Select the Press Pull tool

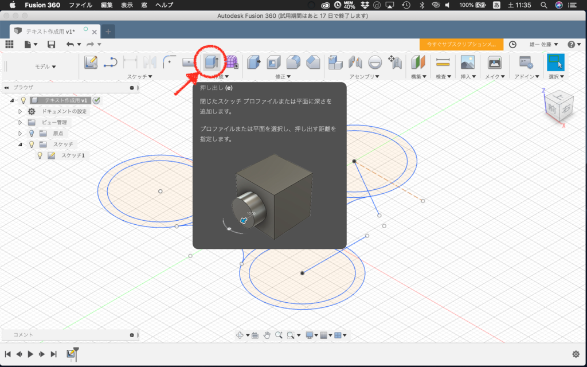coord(254,62)
